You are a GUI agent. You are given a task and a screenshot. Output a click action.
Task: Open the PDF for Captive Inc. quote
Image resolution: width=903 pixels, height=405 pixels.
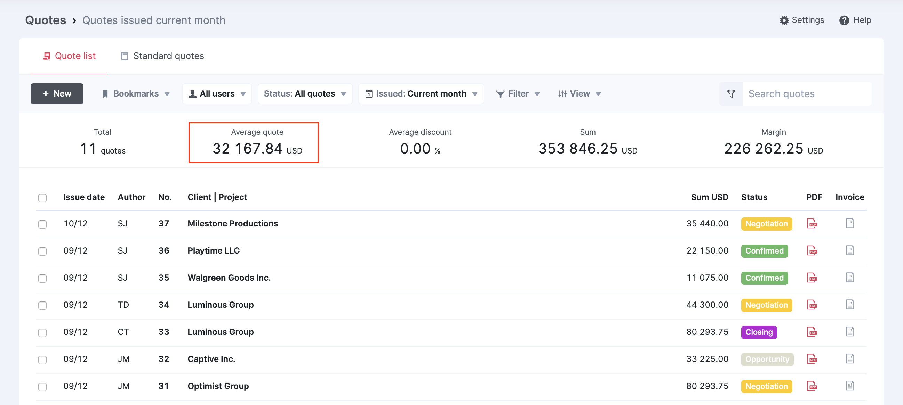point(812,359)
